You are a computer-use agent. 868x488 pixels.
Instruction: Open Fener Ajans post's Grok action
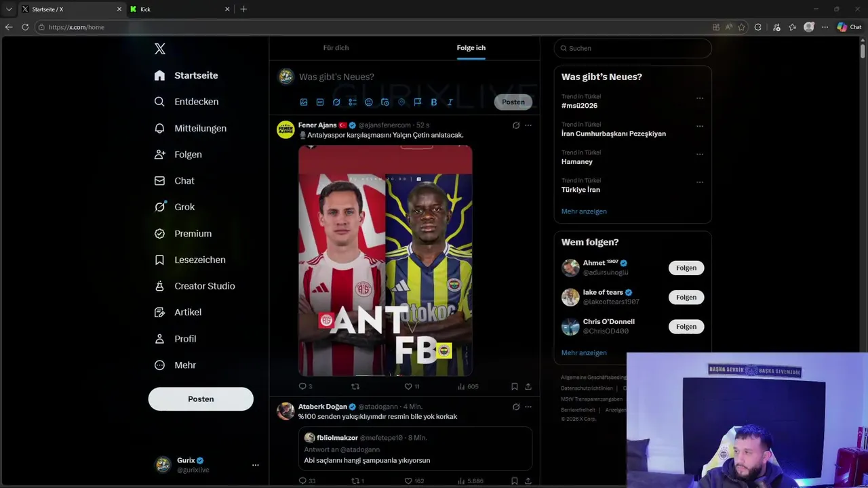point(516,125)
